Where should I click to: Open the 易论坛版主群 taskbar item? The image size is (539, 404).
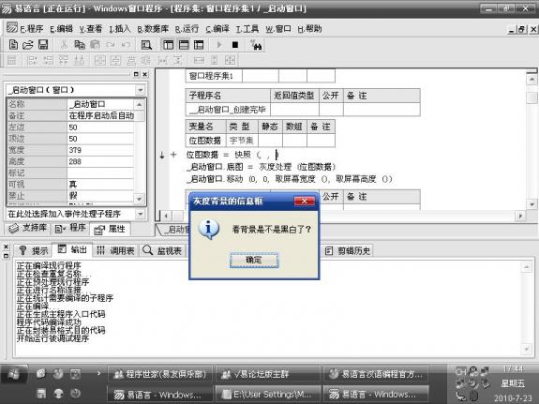point(267,374)
